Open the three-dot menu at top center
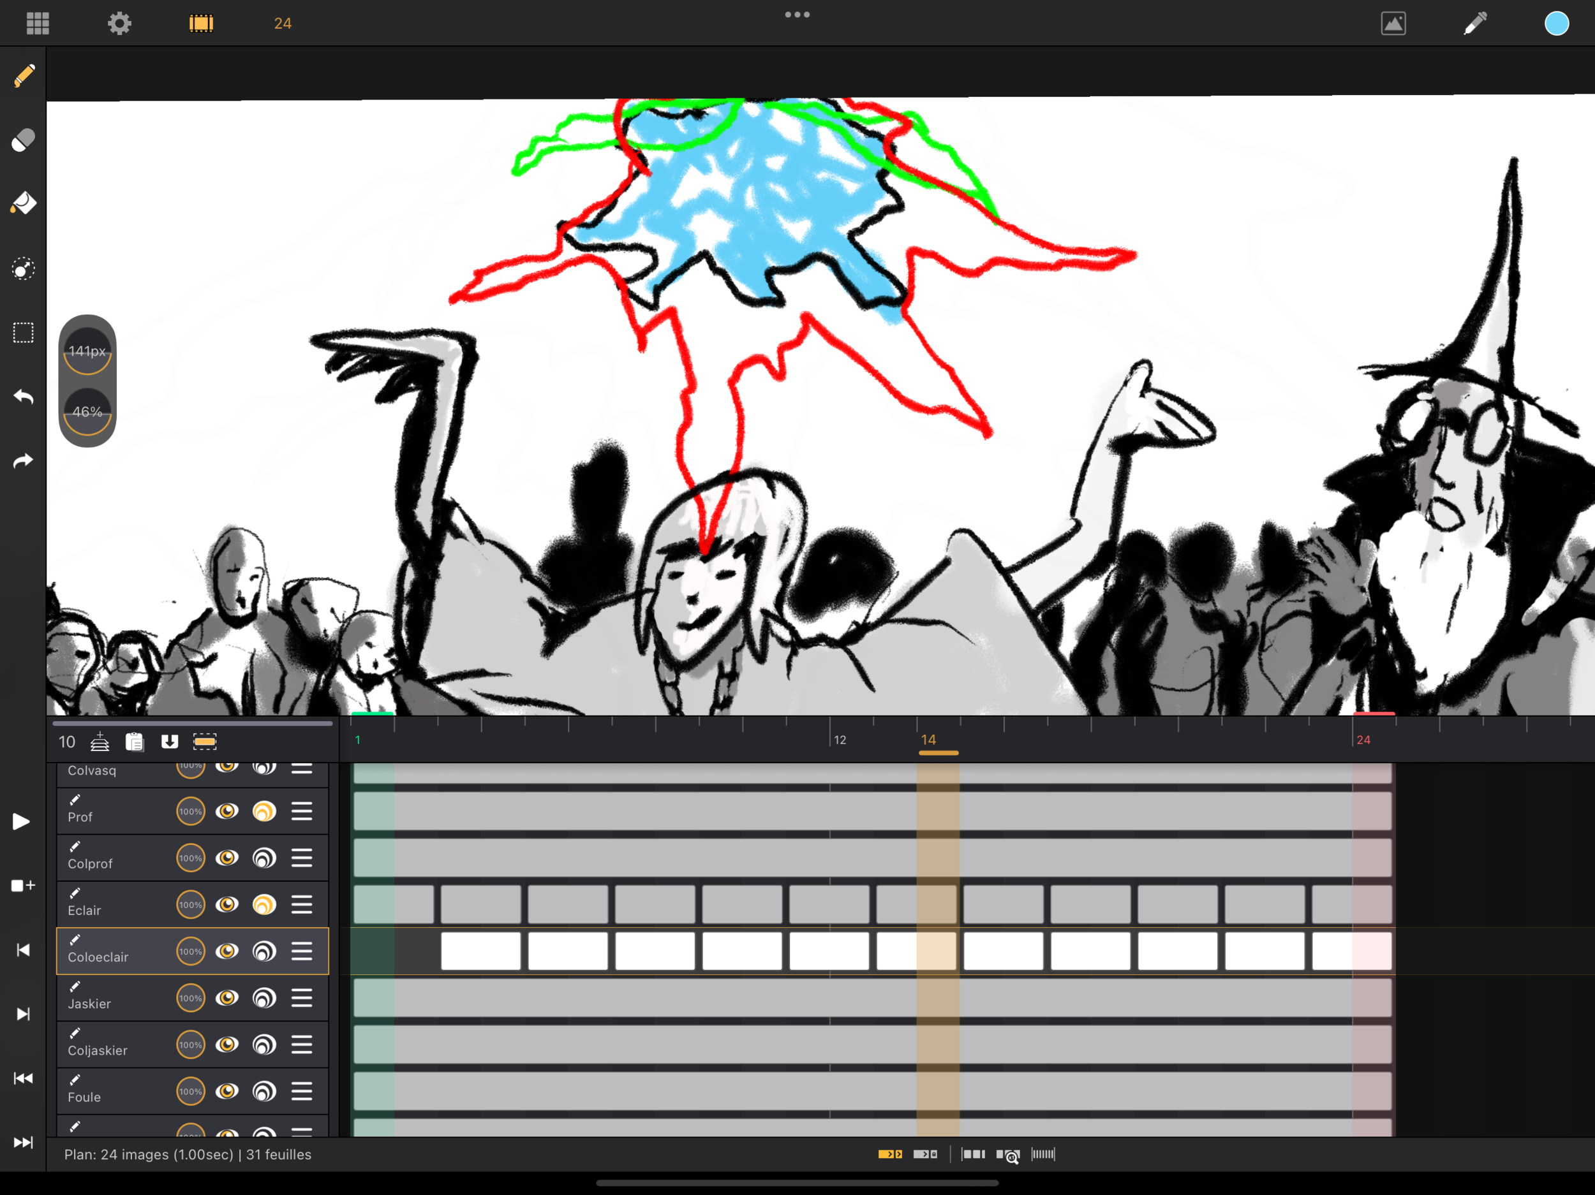The height and width of the screenshot is (1195, 1595). tap(797, 15)
